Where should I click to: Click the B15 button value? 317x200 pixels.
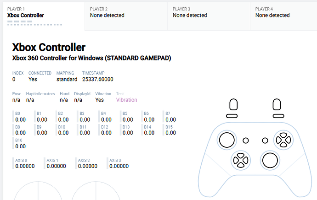170,133
